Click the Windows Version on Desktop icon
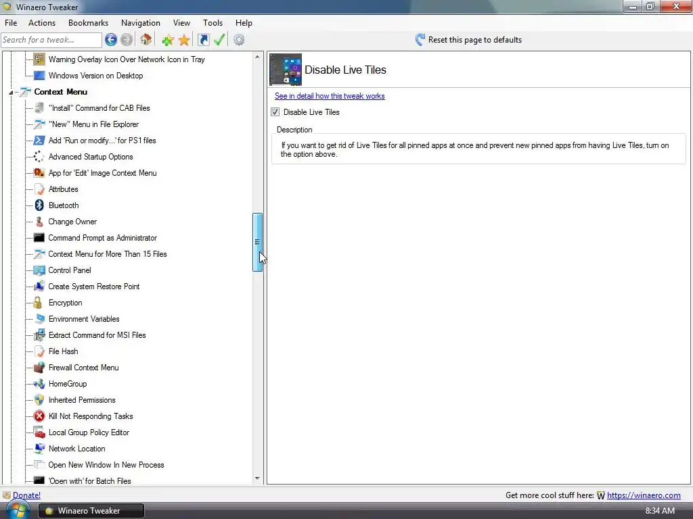This screenshot has height=519, width=693. click(39, 76)
